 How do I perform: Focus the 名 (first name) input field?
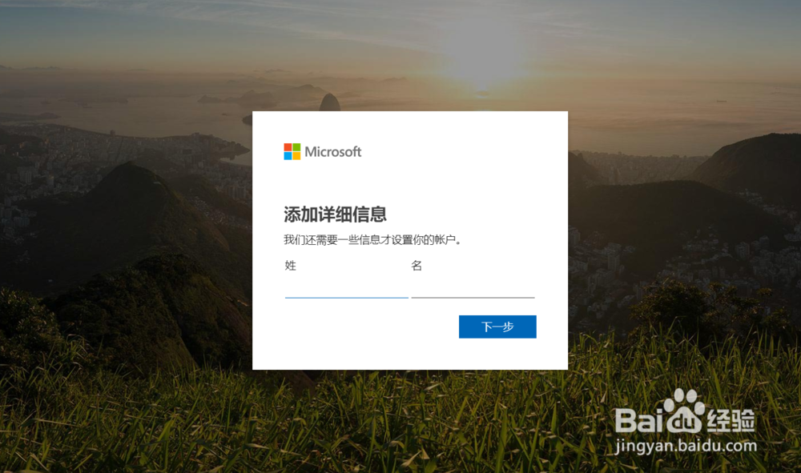(x=473, y=287)
